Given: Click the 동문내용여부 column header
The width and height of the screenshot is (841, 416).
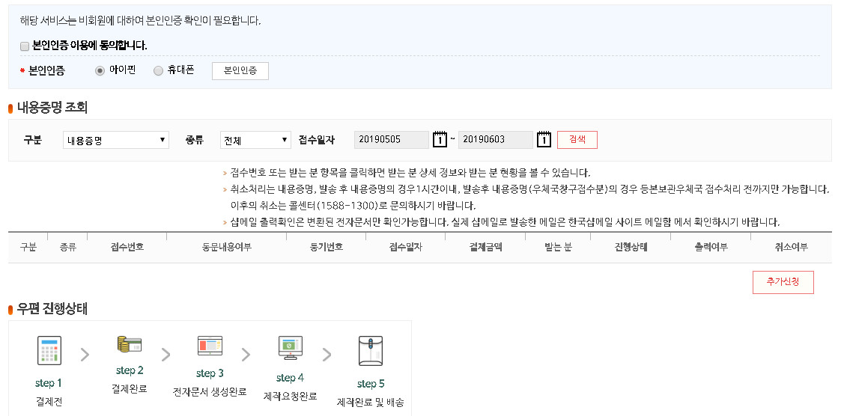Looking at the screenshot, I should (227, 247).
